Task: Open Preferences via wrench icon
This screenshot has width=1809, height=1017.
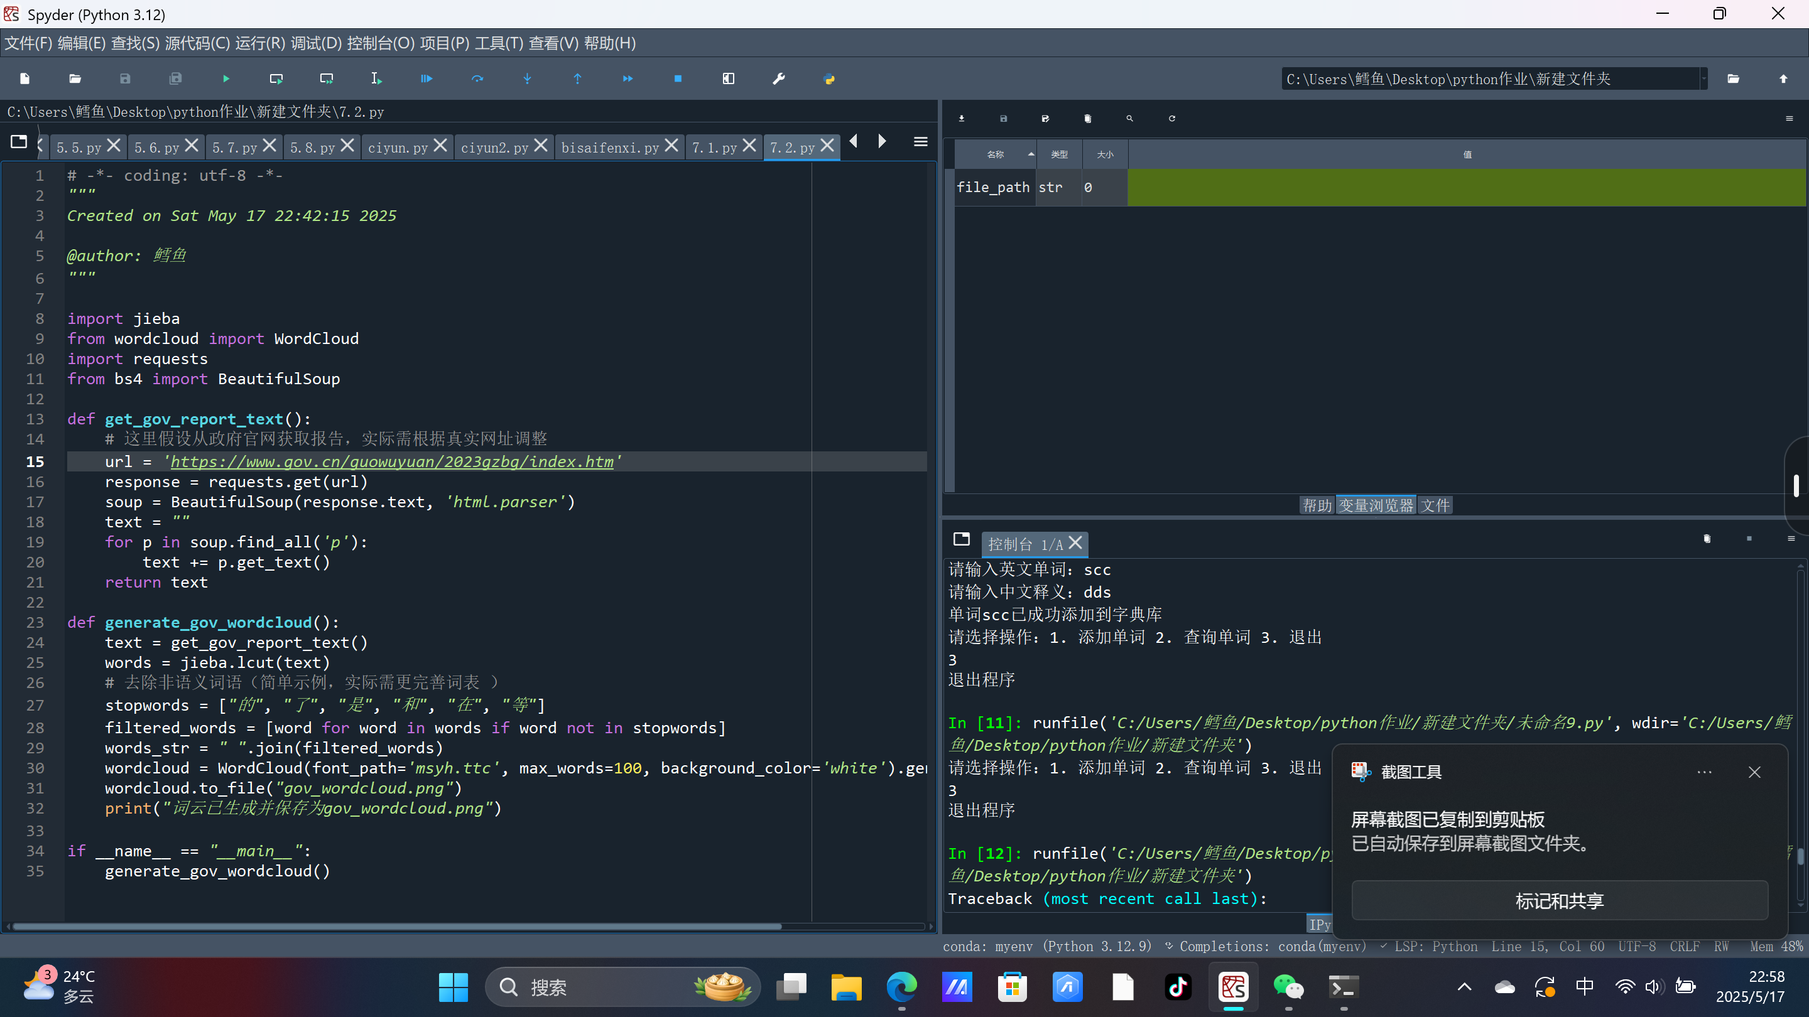Action: click(779, 78)
